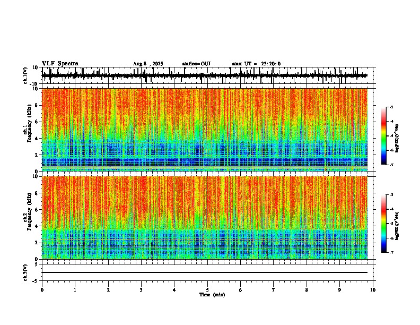Click the ch.2 color bar "log(PSD)" unit label
Viewport: 420px width, 325px height.
[x=397, y=226]
